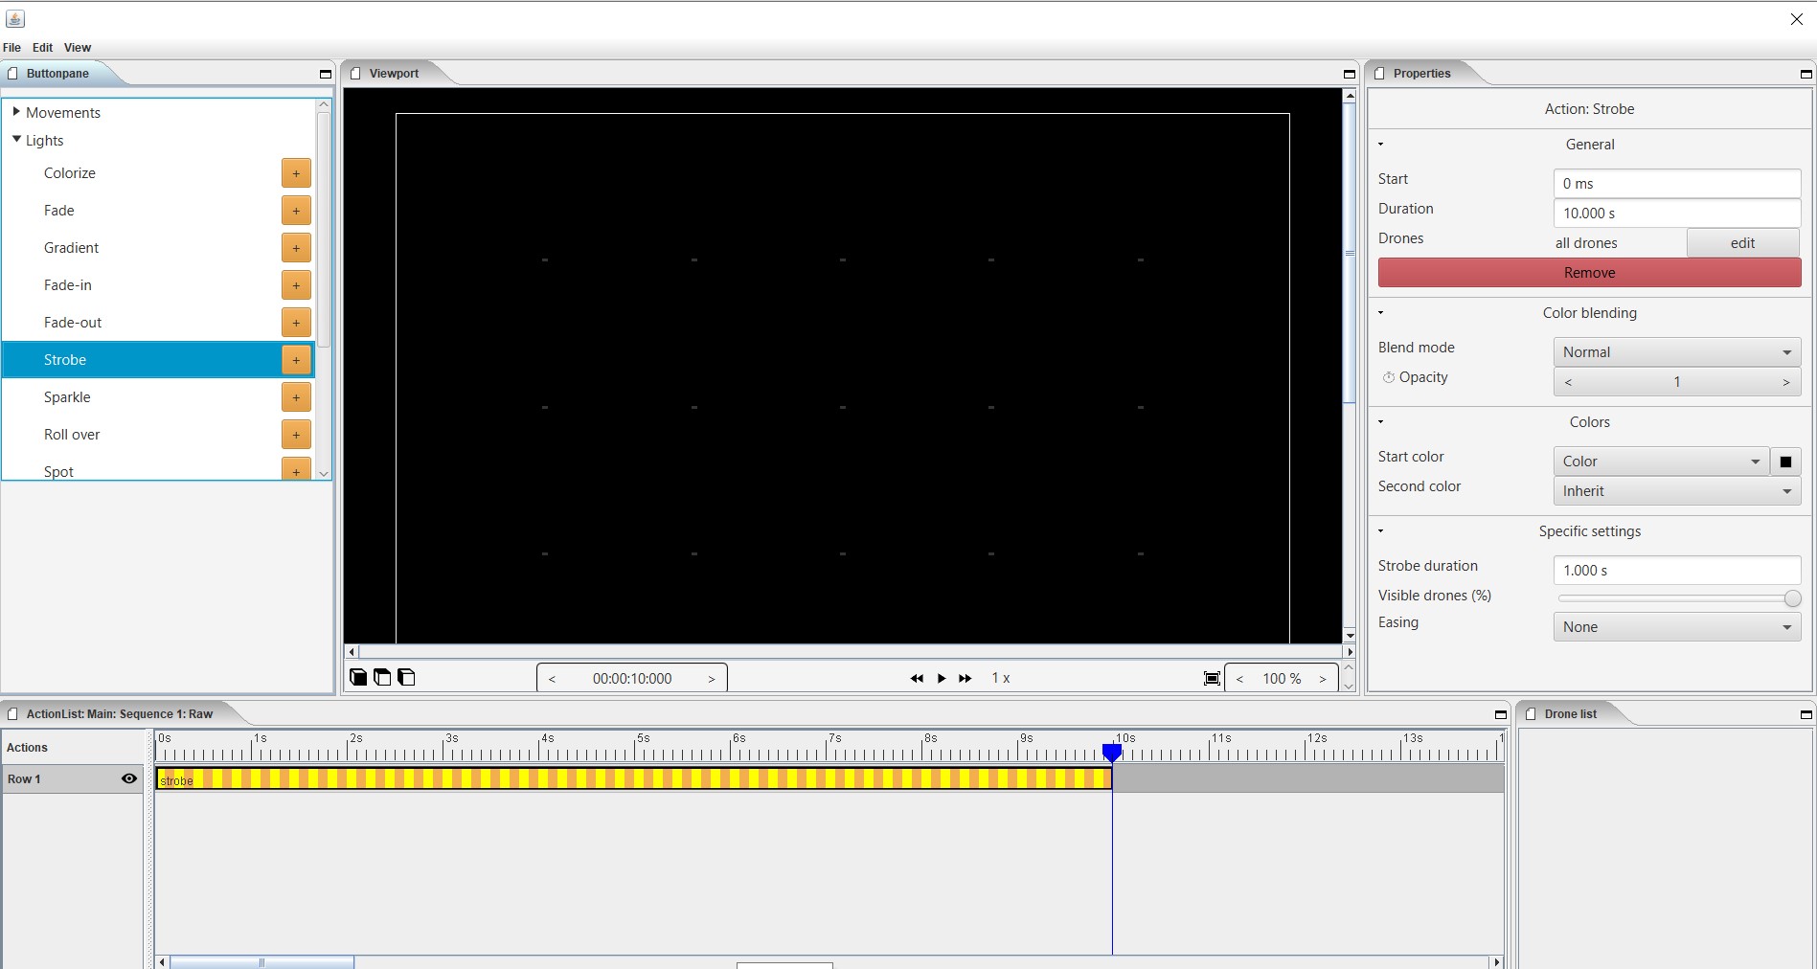Rewind playback in the viewport

tap(917, 678)
